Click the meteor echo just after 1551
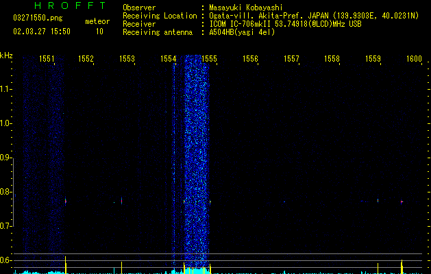 (x=65, y=201)
